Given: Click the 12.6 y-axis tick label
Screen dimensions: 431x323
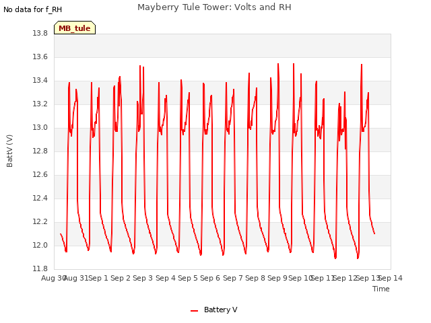Looking at the screenshot, I should point(40,175).
